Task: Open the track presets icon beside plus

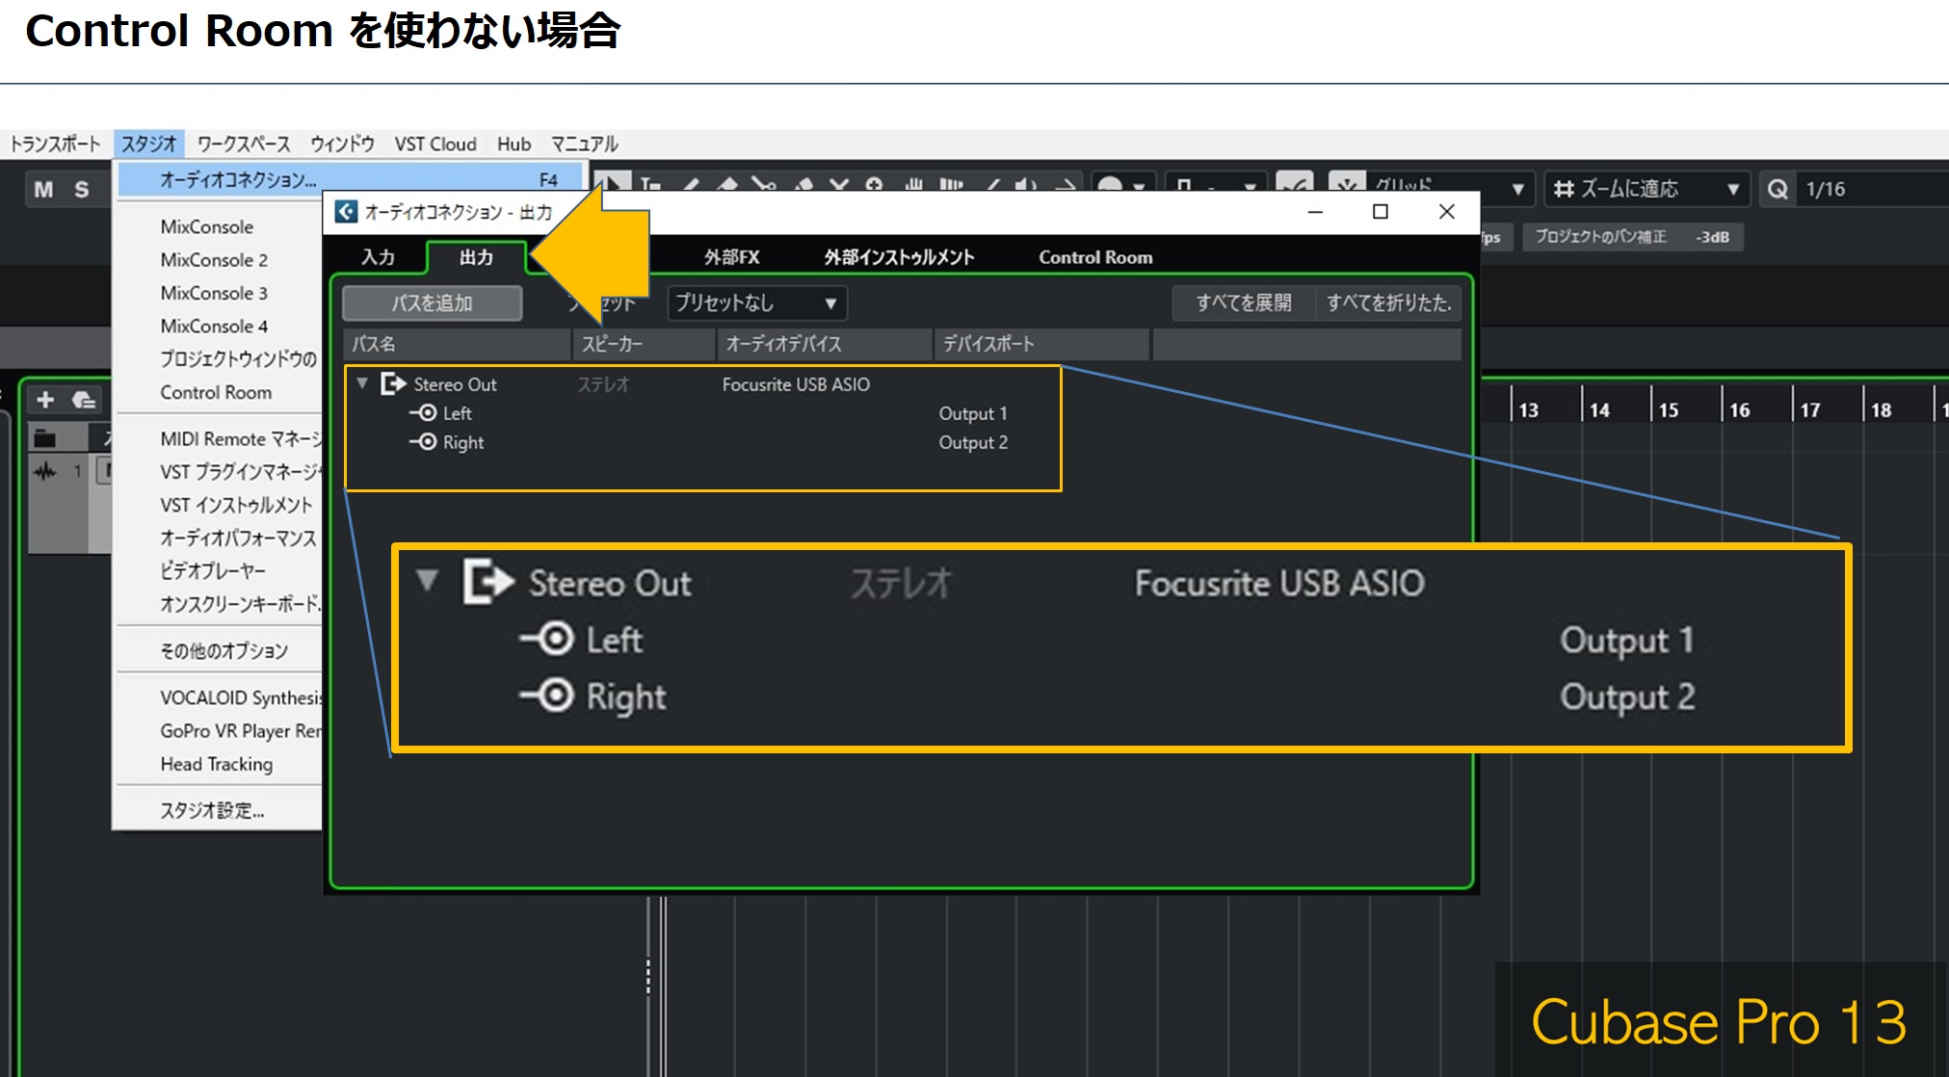Action: [x=84, y=399]
